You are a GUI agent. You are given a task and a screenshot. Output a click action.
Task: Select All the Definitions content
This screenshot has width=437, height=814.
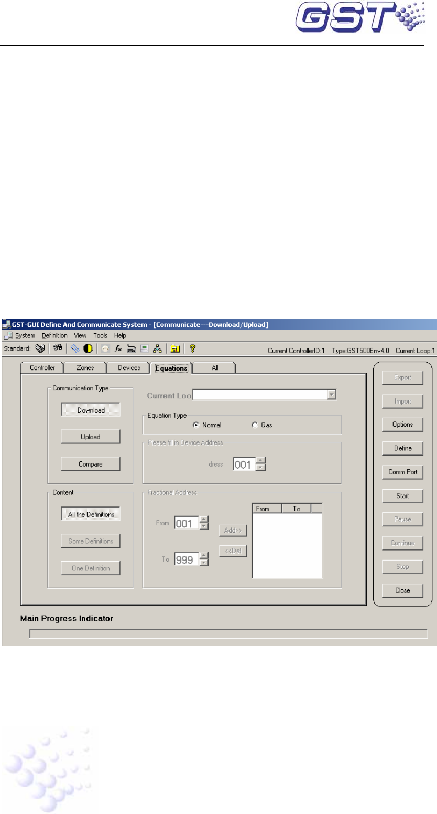click(x=91, y=514)
